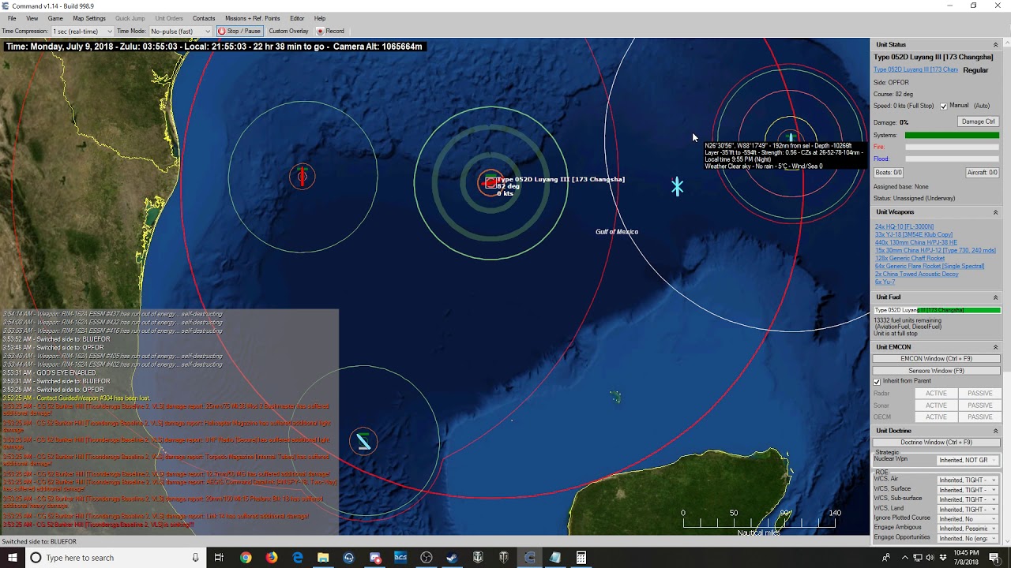
Task: Open WCS, Air dropdown
Action: pos(968,480)
